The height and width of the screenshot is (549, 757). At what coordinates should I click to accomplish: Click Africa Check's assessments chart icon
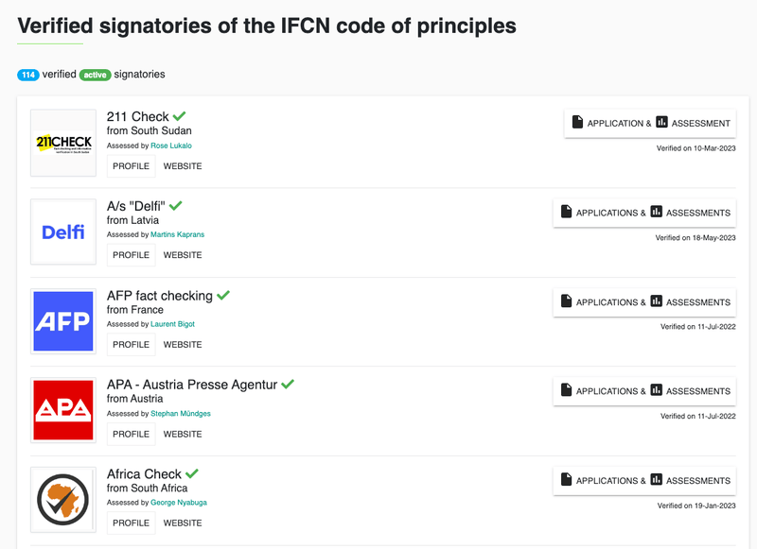656,480
